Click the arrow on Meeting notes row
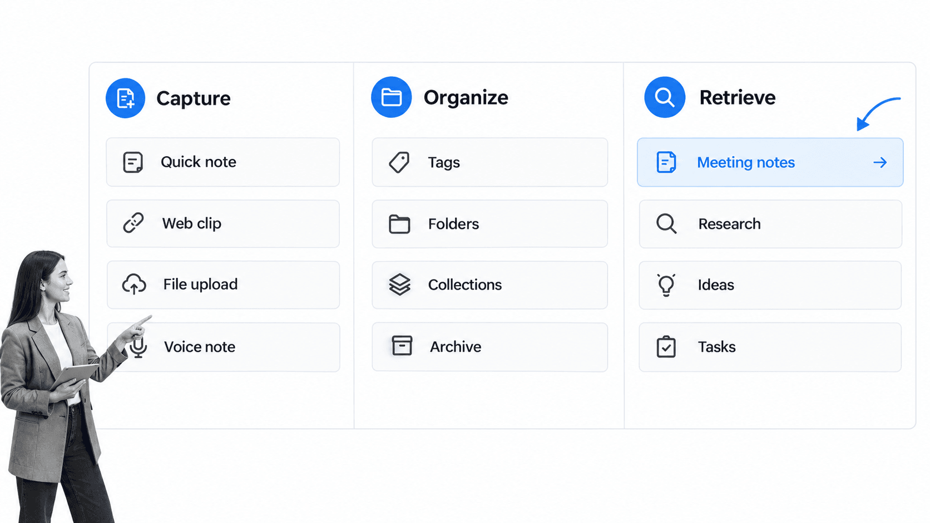930x523 pixels. 880,162
